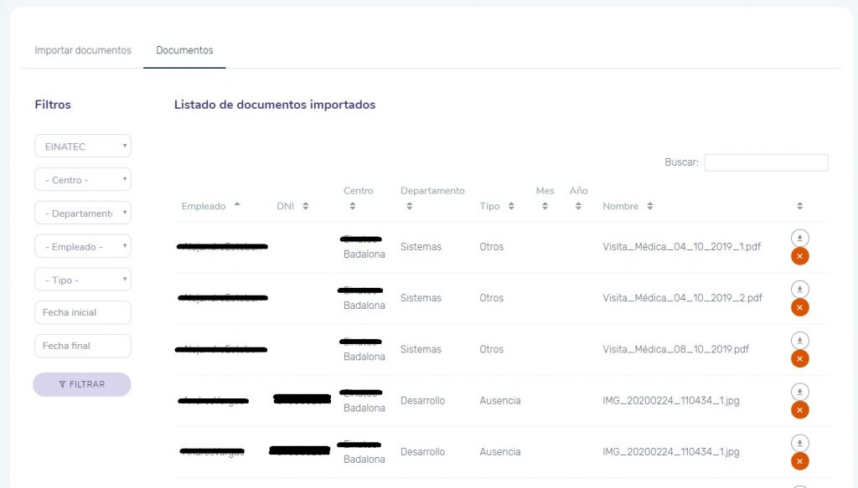Click the Fecha inicial date field
The height and width of the screenshot is (488, 858).
tap(82, 312)
